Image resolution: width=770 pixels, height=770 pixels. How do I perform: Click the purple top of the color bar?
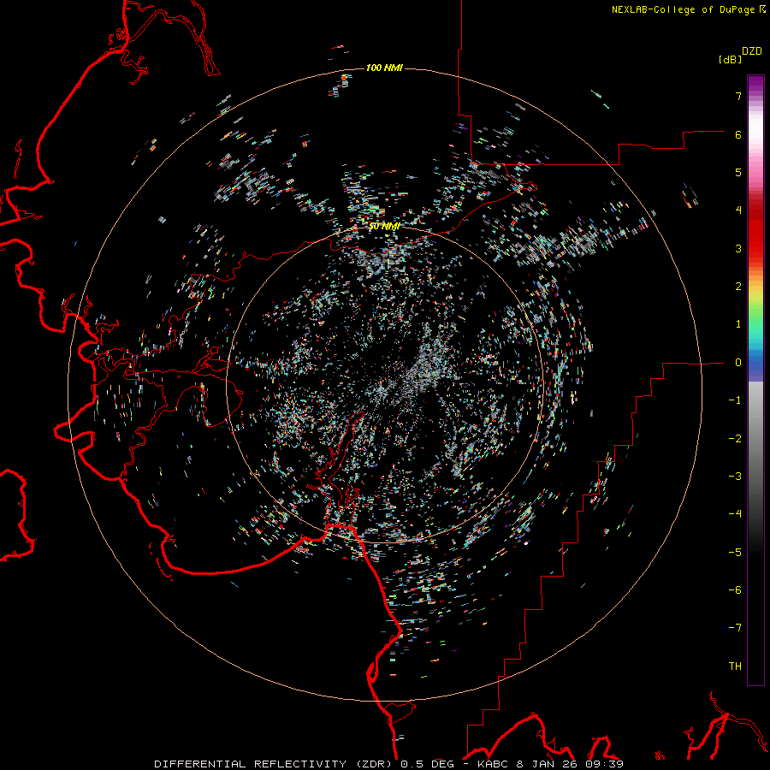point(755,84)
